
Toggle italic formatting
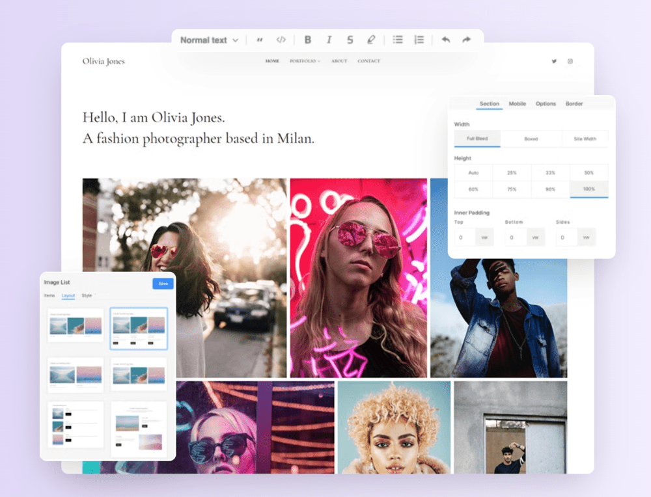(329, 40)
